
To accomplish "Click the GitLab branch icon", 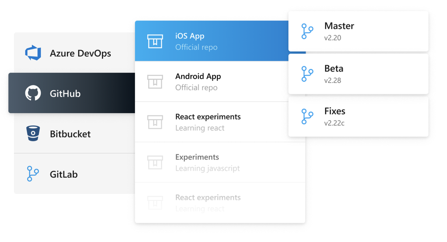I will click(33, 174).
